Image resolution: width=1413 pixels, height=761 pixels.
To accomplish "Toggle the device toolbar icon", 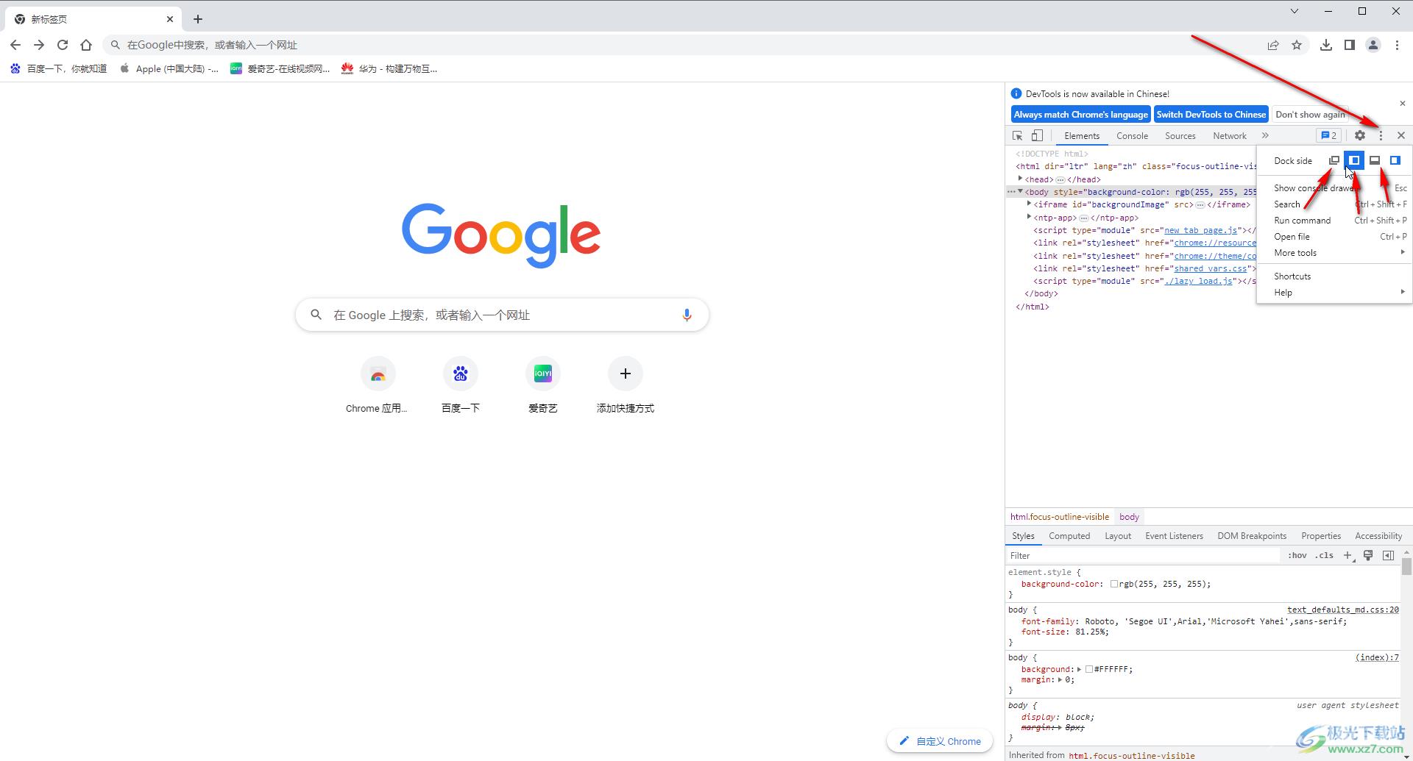I will pos(1037,136).
